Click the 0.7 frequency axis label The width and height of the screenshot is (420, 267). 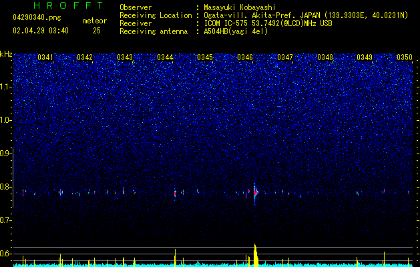click(x=6, y=220)
